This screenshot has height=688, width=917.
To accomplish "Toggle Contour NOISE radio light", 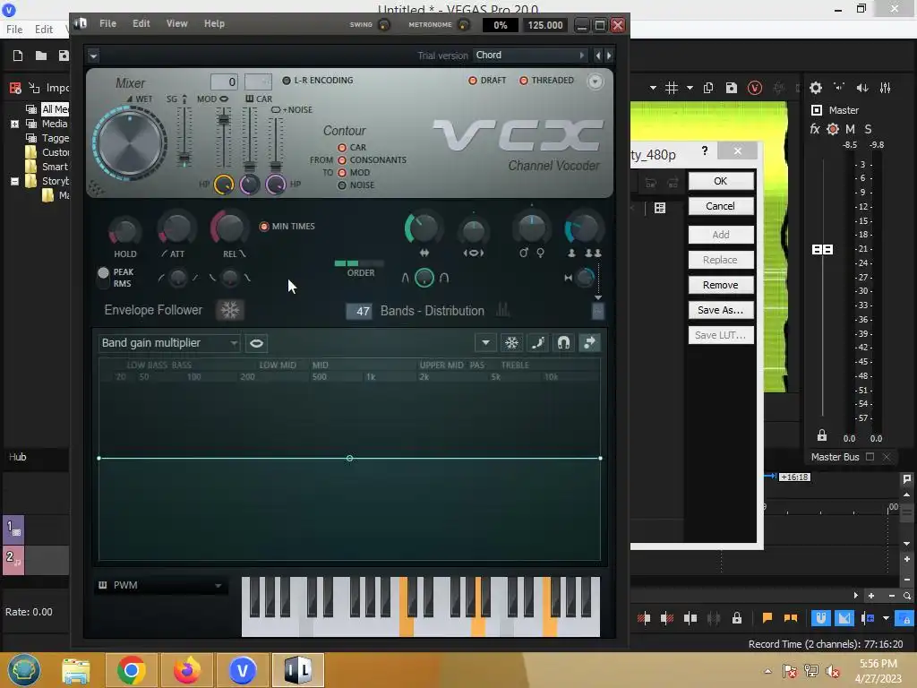I will coord(342,185).
